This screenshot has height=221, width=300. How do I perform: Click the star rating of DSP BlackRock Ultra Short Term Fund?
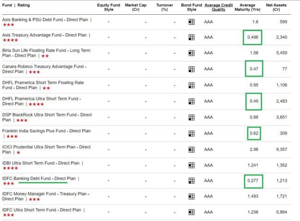coord(22,120)
